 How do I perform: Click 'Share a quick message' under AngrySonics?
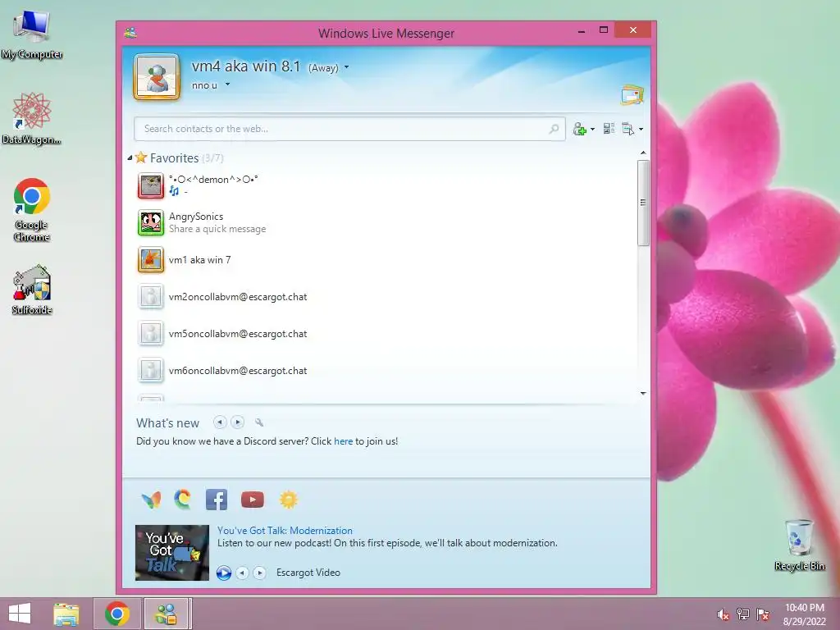point(217,229)
